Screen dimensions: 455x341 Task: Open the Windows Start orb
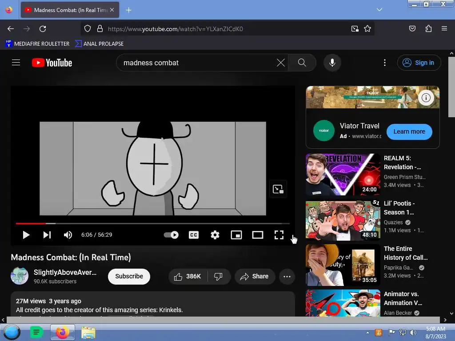[11, 332]
